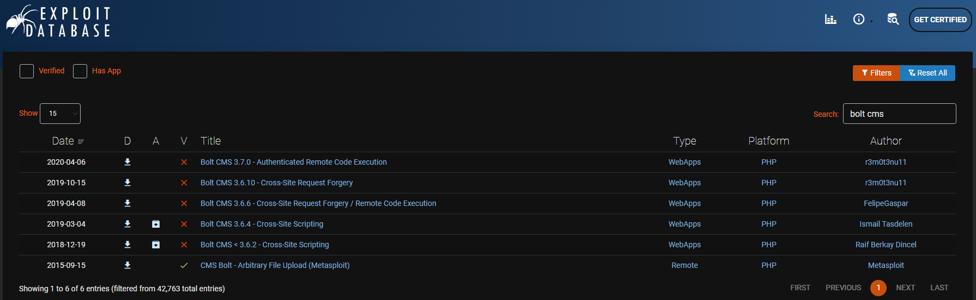Screen dimensions: 976x300
Task: Click the GET CERTIFIED button
Action: tap(941, 20)
